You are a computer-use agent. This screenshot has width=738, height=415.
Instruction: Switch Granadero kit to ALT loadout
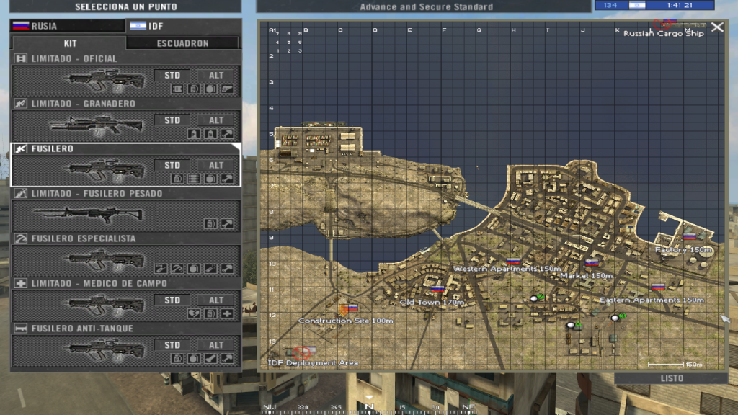(x=216, y=120)
